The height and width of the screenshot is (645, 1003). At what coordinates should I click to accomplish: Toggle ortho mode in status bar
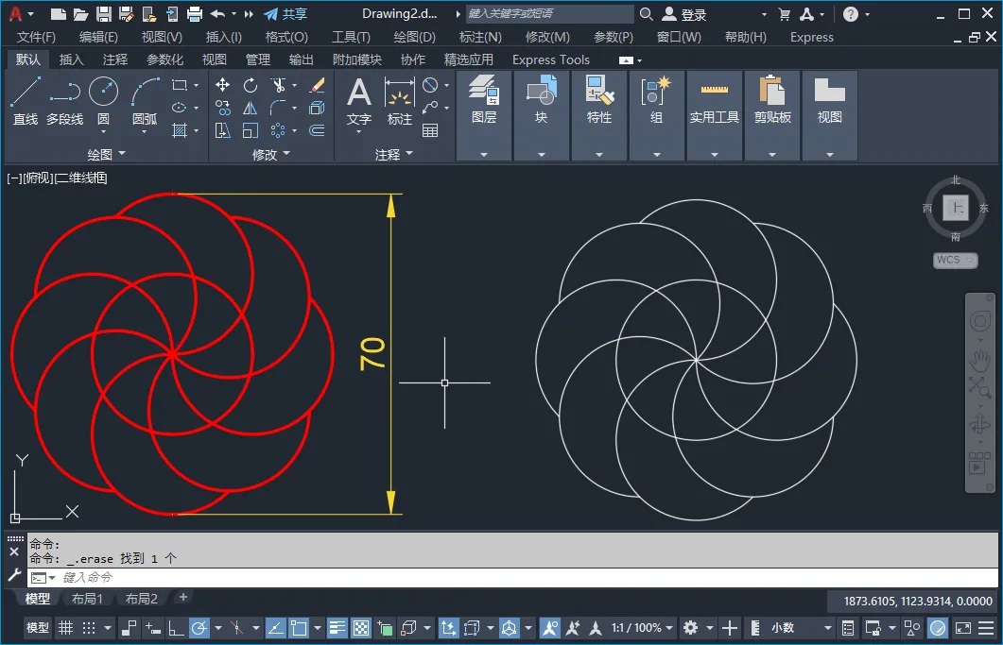click(175, 628)
